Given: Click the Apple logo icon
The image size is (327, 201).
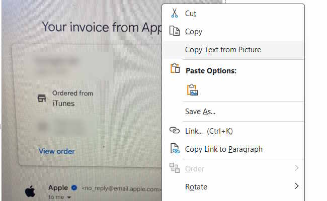Looking at the screenshot, I should (30, 191).
